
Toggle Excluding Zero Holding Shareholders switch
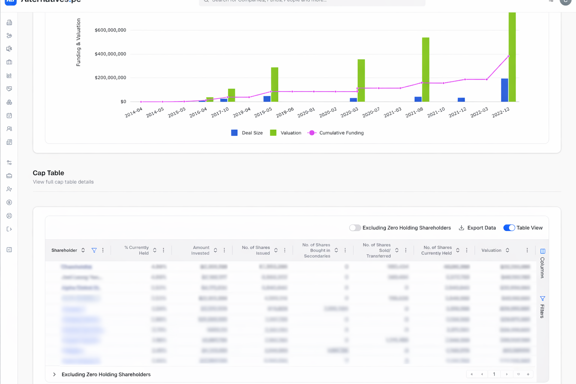(x=355, y=228)
